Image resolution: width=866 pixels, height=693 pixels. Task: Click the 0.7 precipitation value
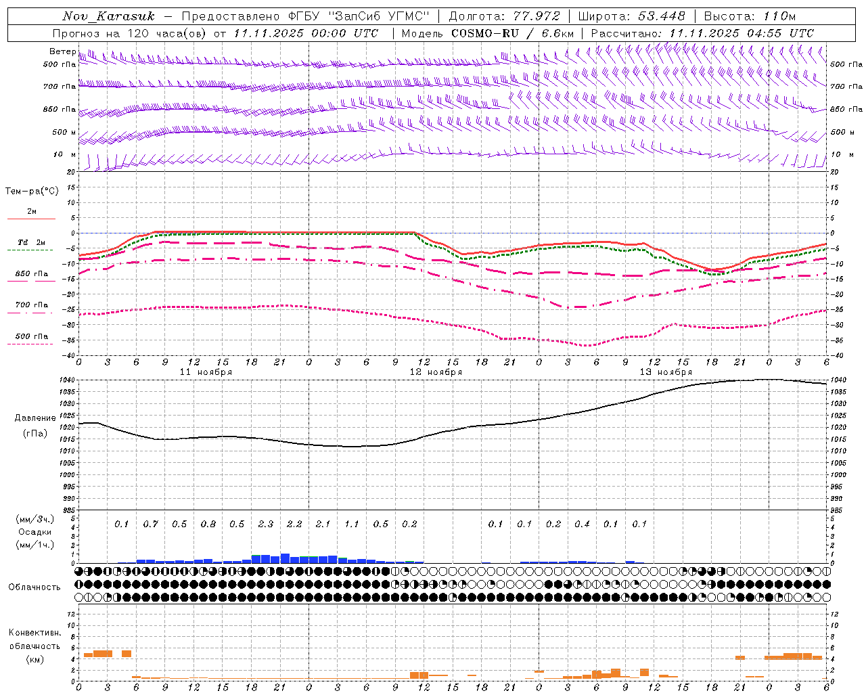(x=150, y=524)
